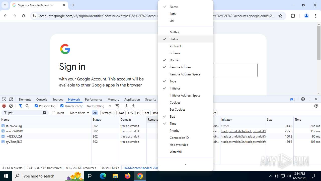Clear the network log
Image resolution: width=321 pixels, height=181 pixels.
pyautogui.click(x=11, y=106)
